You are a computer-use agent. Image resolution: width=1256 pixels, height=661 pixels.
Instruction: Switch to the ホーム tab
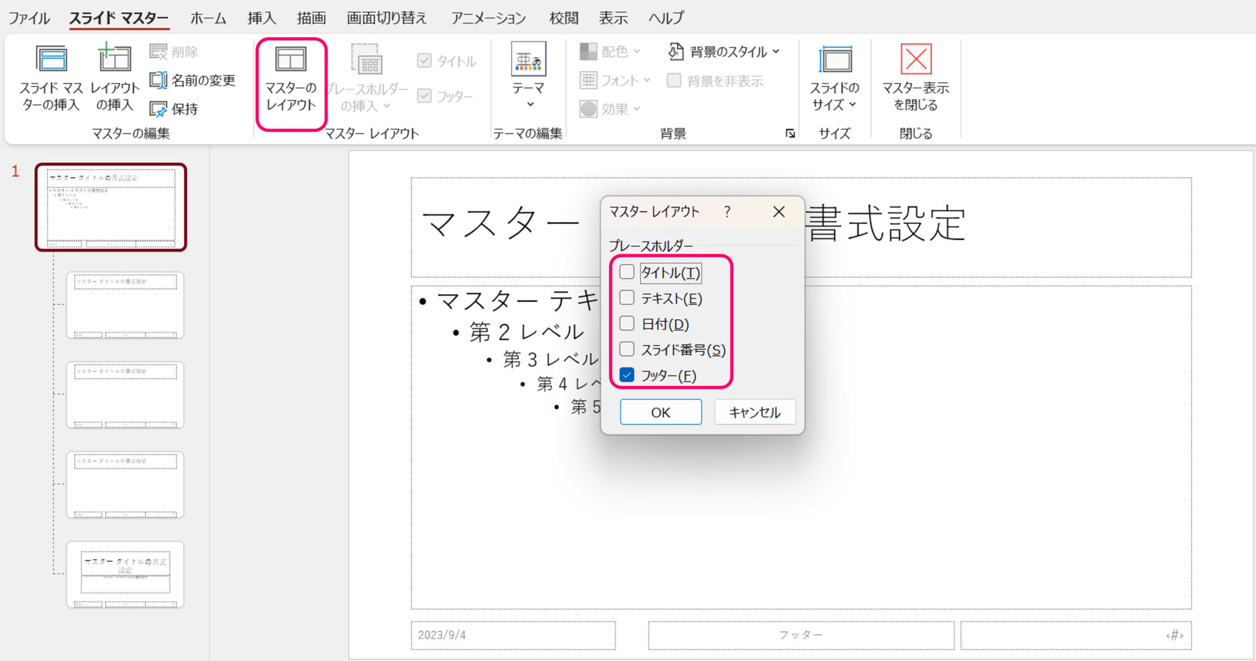point(208,18)
